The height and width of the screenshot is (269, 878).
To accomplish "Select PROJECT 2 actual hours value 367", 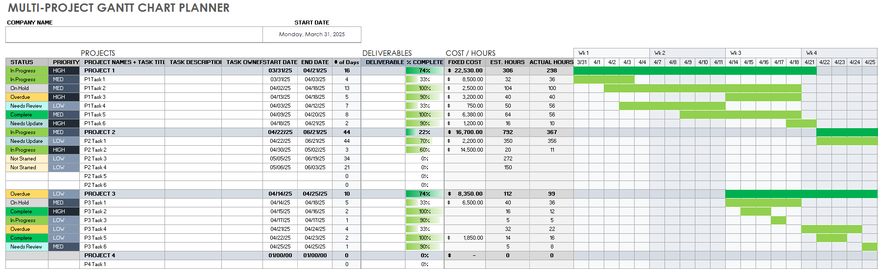I will coord(551,132).
